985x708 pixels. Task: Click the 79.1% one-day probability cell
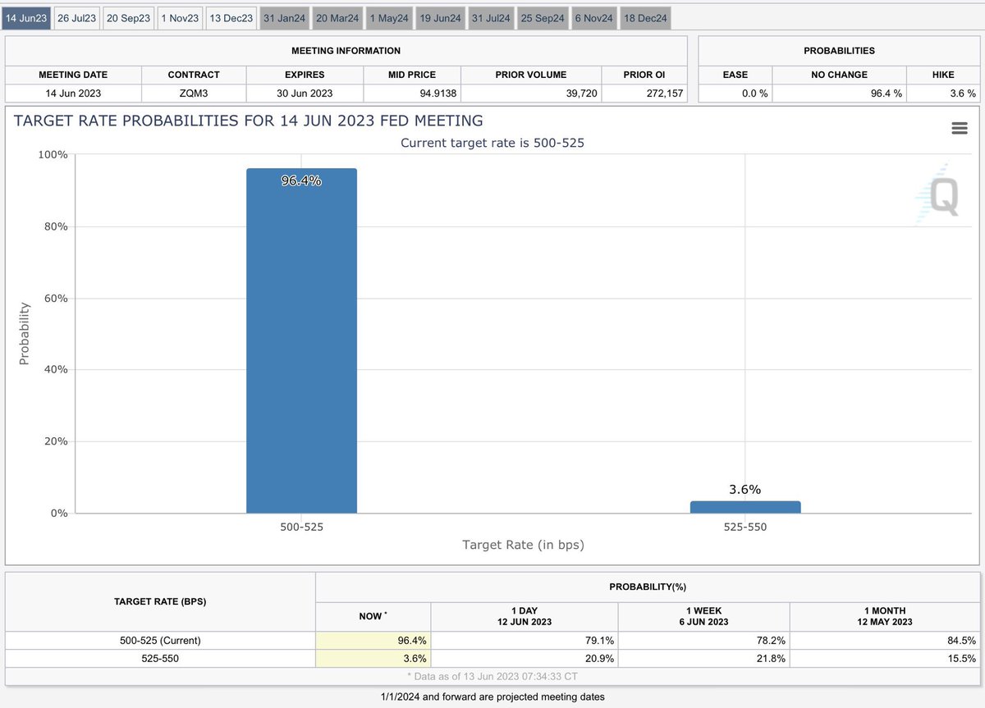tap(524, 640)
